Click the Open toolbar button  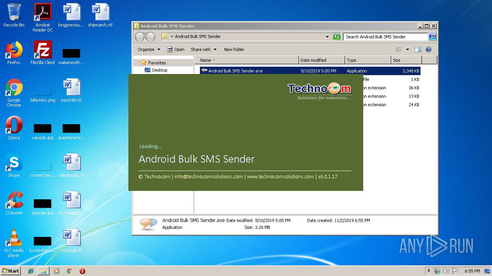point(176,49)
